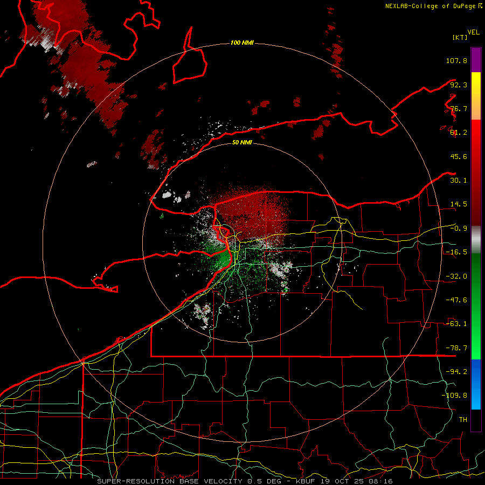This screenshot has height=485, width=485.
Task: Pick the red outbound segment of color bar
Action: click(x=476, y=172)
